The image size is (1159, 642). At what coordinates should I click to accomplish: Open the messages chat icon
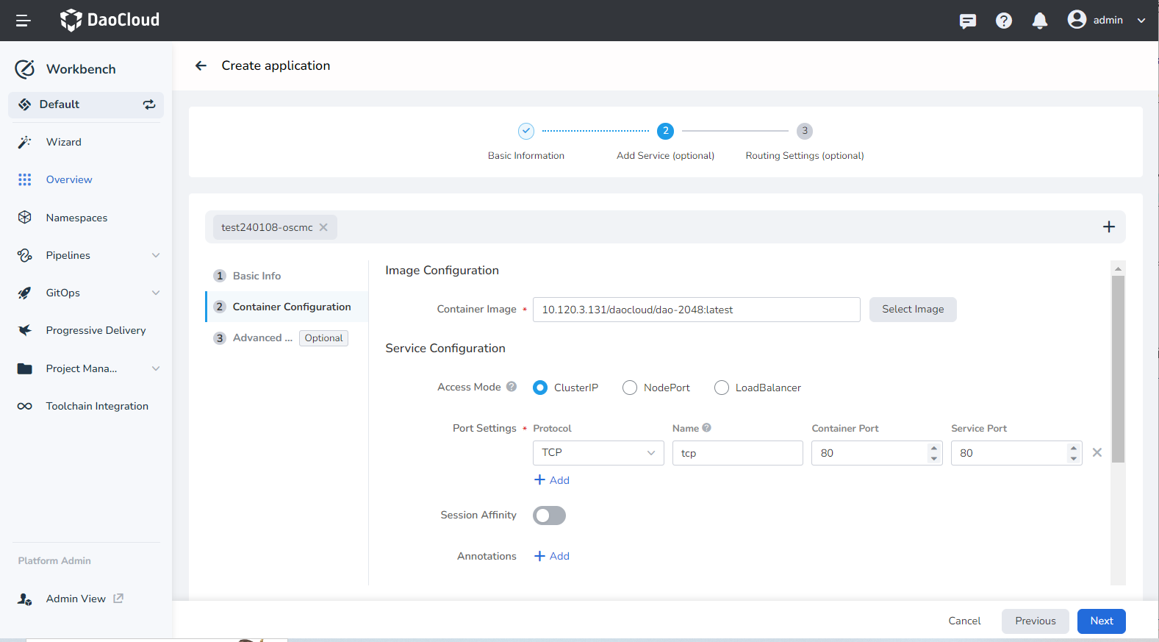[x=967, y=21]
